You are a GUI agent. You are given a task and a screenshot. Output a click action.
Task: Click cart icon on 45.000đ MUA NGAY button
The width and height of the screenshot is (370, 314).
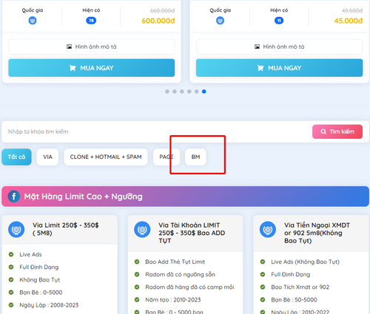(x=260, y=68)
